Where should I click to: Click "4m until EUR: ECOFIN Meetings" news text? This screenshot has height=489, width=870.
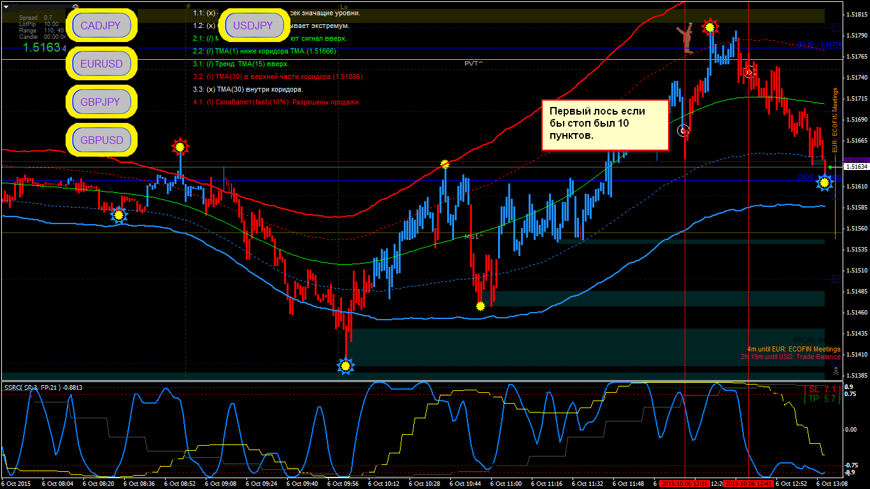(794, 349)
